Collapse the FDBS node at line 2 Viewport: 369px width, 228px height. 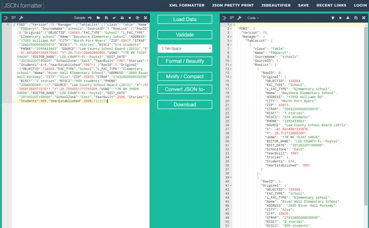231,29
